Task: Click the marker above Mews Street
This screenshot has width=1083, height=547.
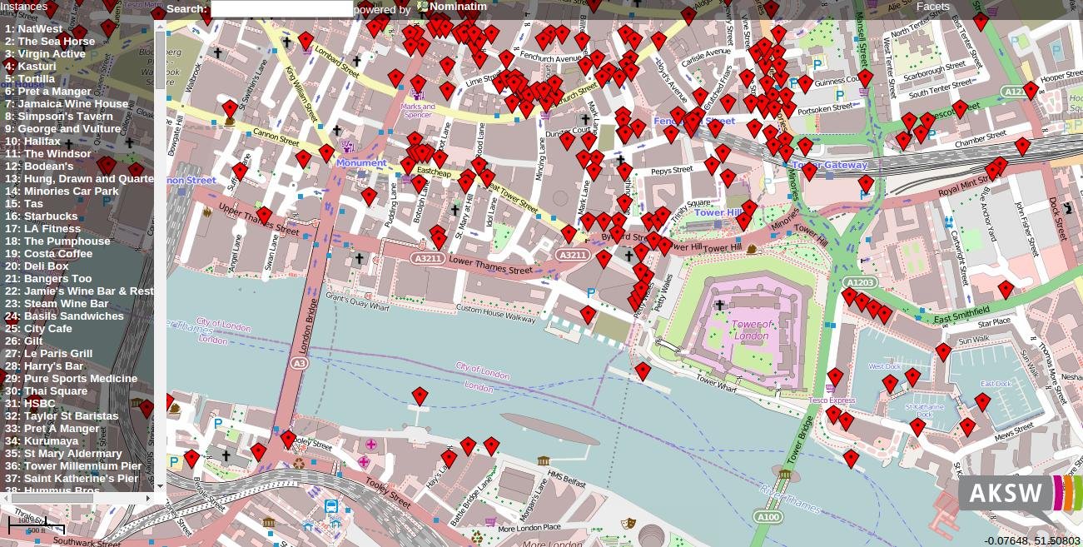Action: click(x=967, y=428)
